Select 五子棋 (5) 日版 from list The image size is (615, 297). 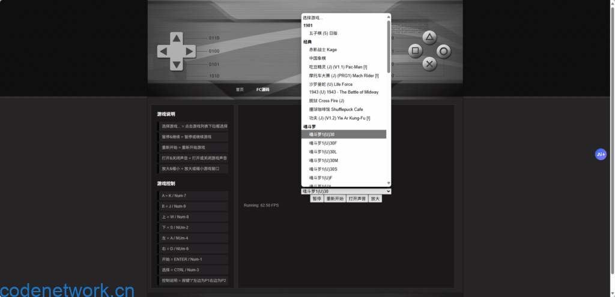[x=344, y=34]
